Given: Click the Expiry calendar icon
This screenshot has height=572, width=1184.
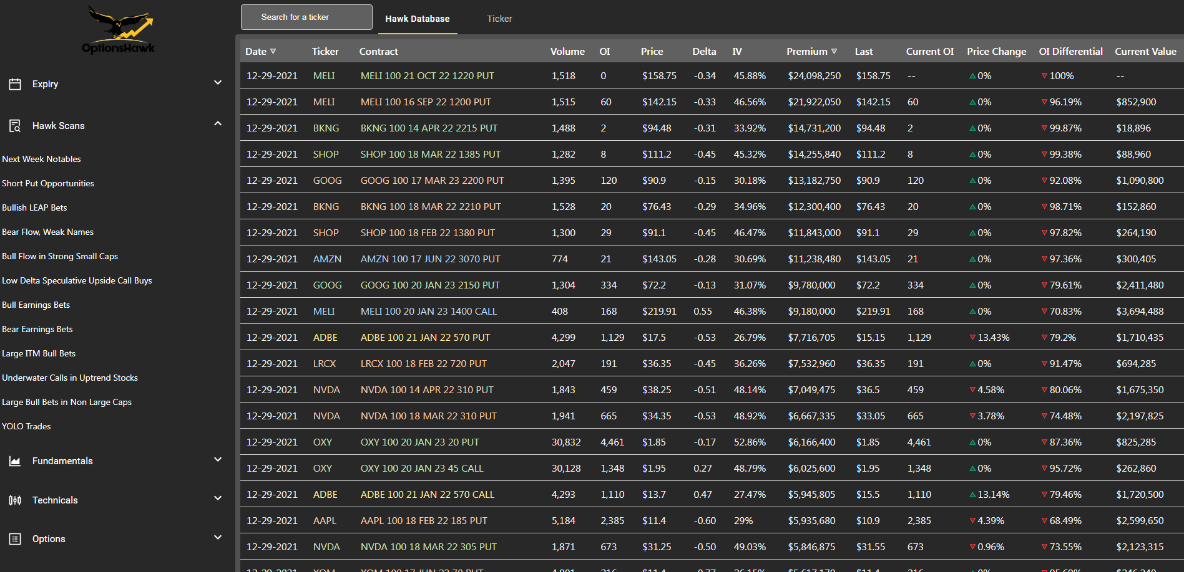Looking at the screenshot, I should [x=15, y=84].
